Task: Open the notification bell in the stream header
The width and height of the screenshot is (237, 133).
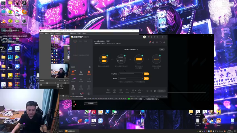Action: coord(161,43)
